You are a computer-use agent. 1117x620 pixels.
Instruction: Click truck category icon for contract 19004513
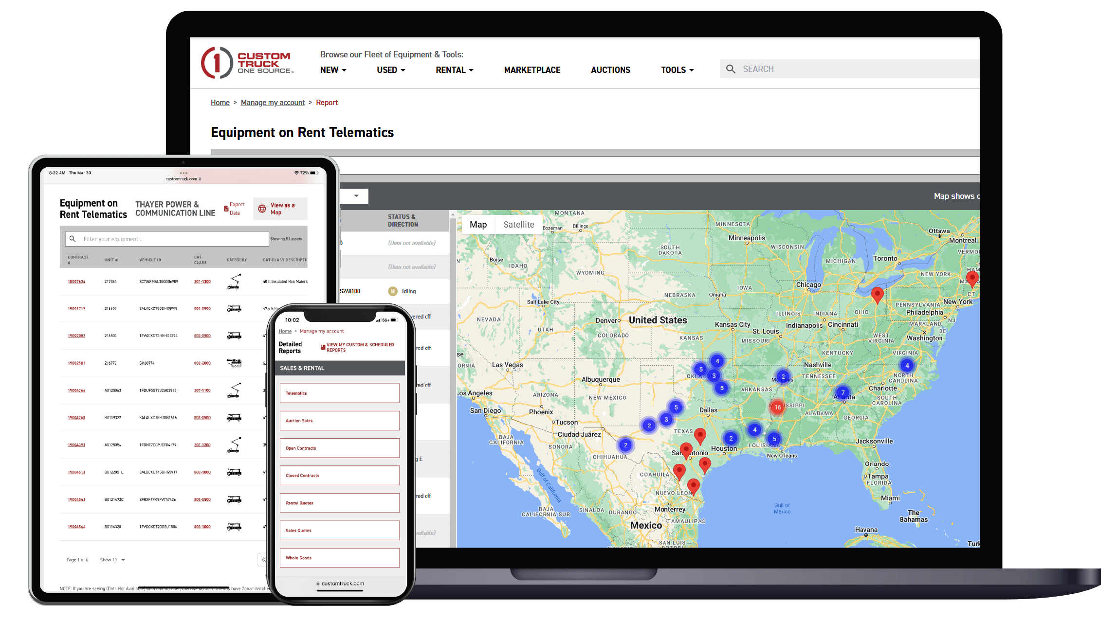(234, 472)
